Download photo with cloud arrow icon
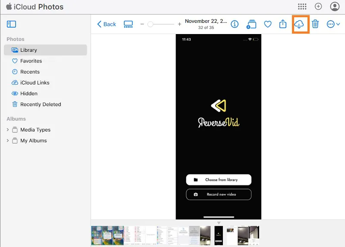Viewport: 345px width, 247px height. [299, 24]
